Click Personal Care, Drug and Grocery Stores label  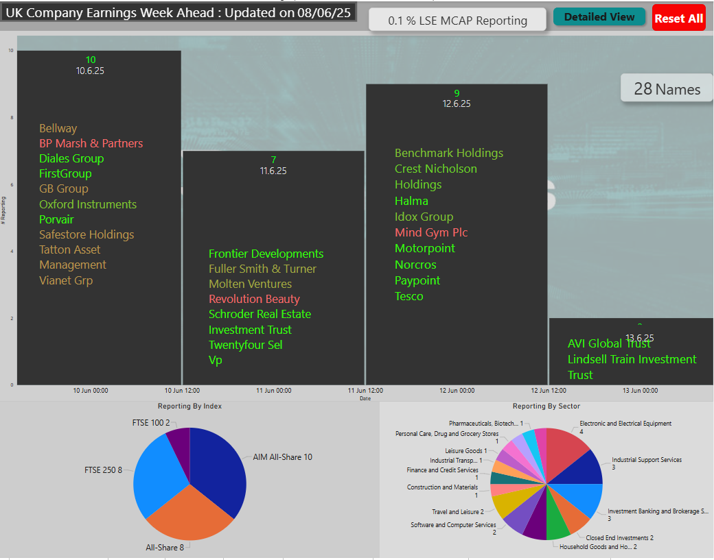447,437
